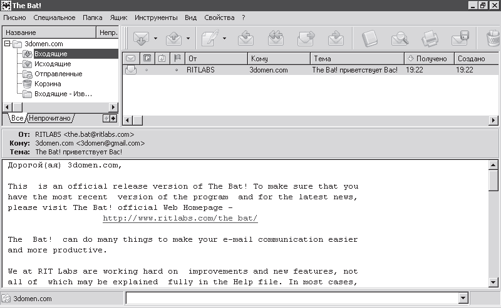The width and height of the screenshot is (501, 308).
Task: Click the Send queued mail toolbar icon
Action: click(x=173, y=39)
